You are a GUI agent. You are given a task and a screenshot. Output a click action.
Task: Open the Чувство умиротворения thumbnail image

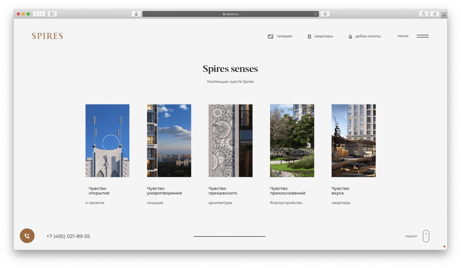point(169,141)
